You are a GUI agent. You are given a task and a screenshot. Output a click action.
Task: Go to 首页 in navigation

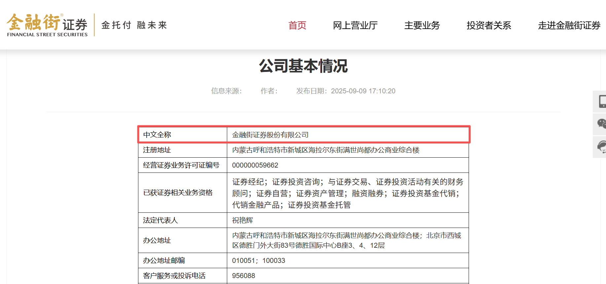[297, 25]
